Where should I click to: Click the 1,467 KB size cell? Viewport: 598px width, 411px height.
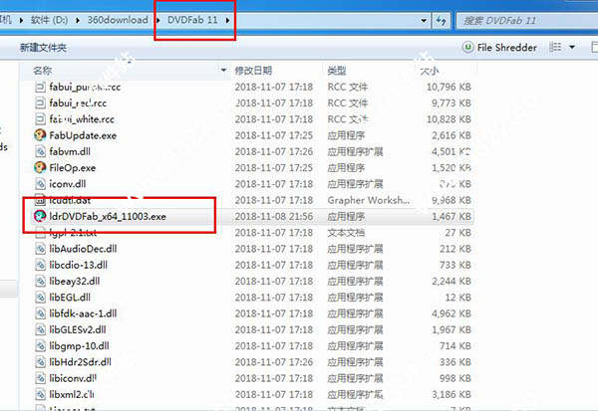(x=451, y=216)
